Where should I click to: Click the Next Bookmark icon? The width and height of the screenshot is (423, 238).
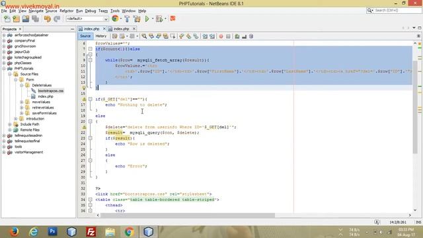pyautogui.click(x=189, y=36)
